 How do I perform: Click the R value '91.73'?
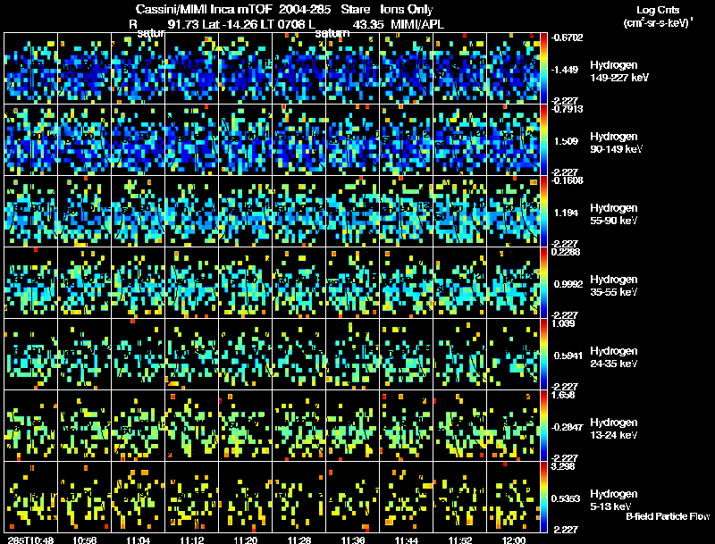(x=182, y=24)
